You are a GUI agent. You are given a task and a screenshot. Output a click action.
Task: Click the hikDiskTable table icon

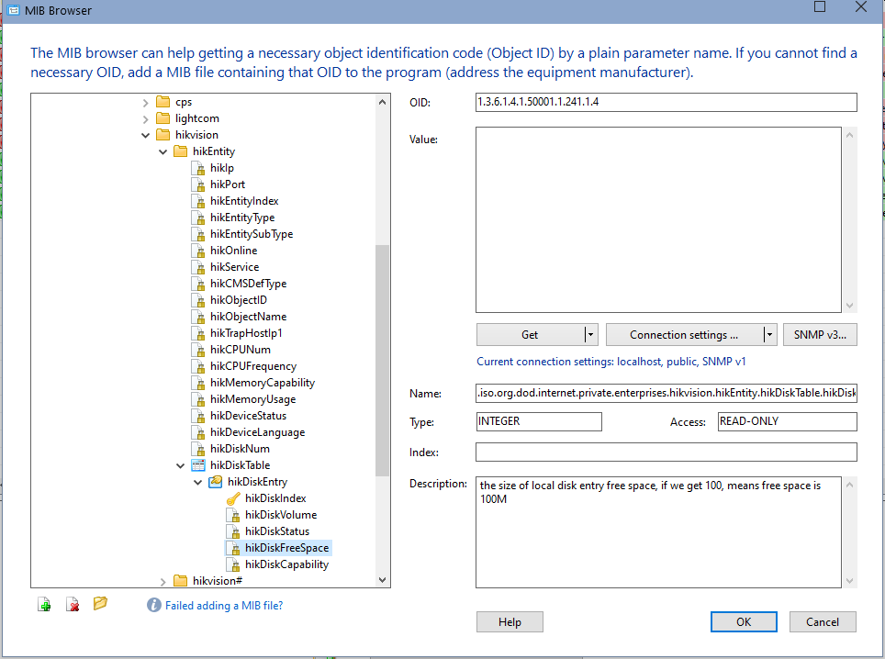point(198,465)
